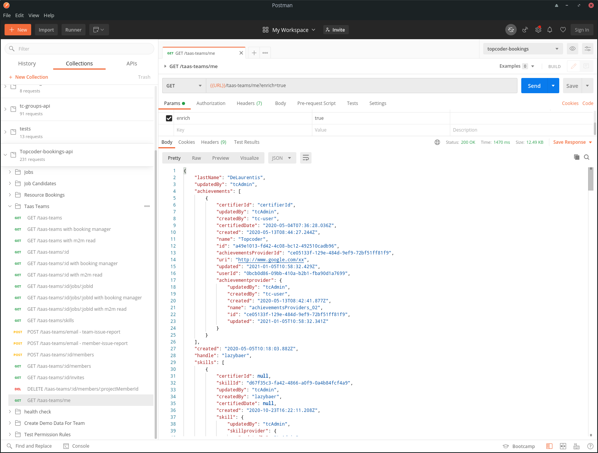Click the response body vertical scrollbar
The width and height of the screenshot is (598, 453).
point(591,179)
